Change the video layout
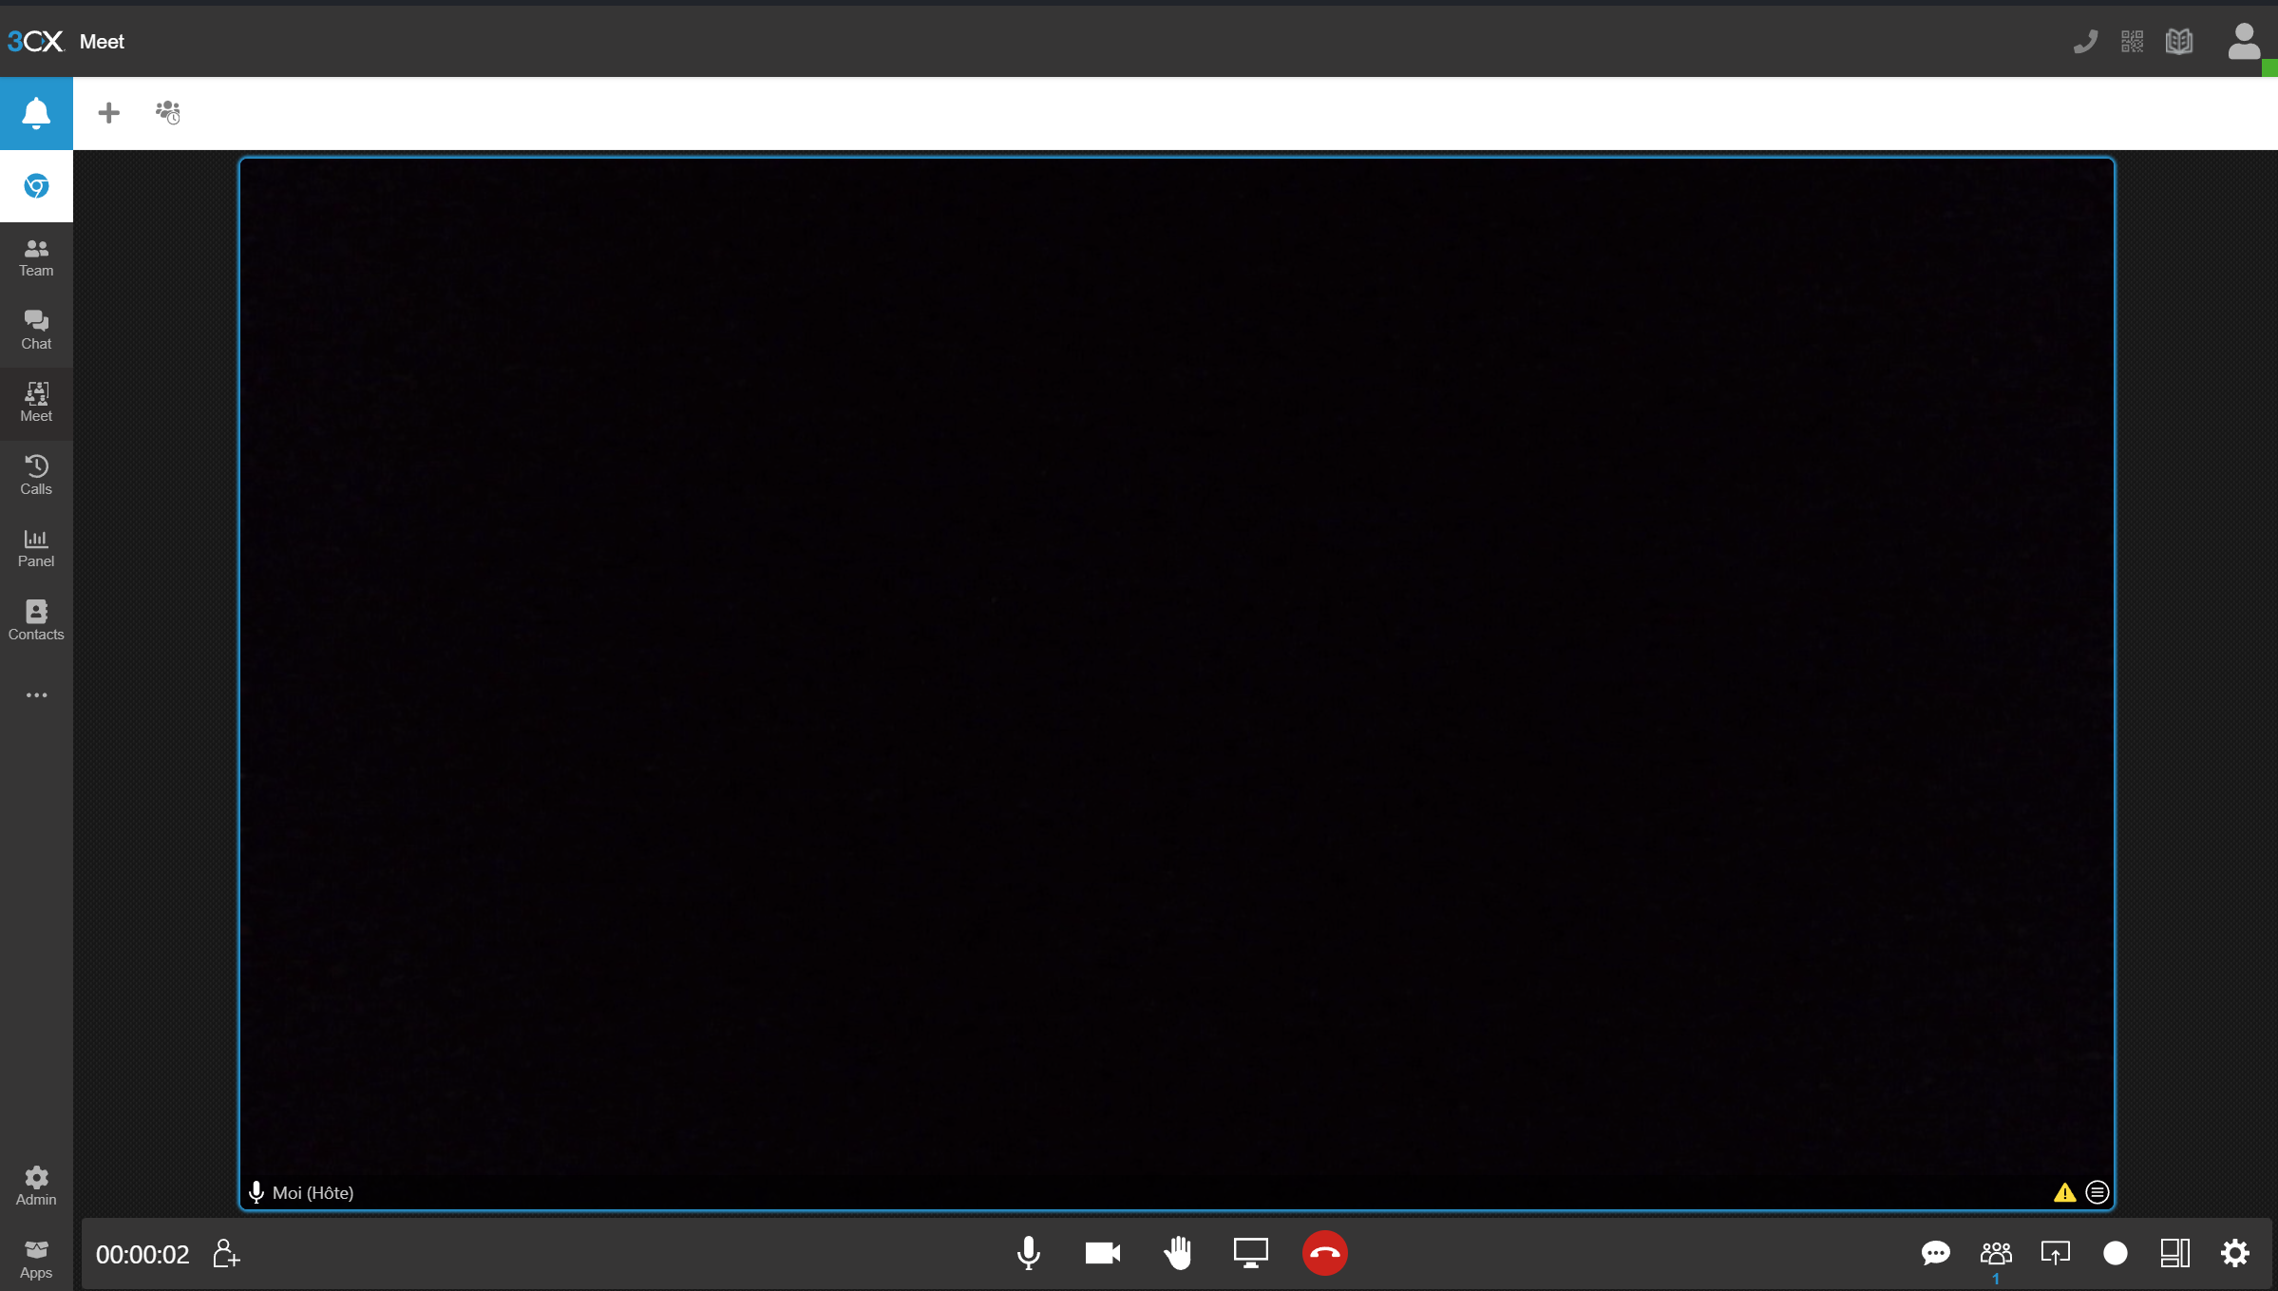The height and width of the screenshot is (1291, 2278). pyautogui.click(x=2175, y=1254)
